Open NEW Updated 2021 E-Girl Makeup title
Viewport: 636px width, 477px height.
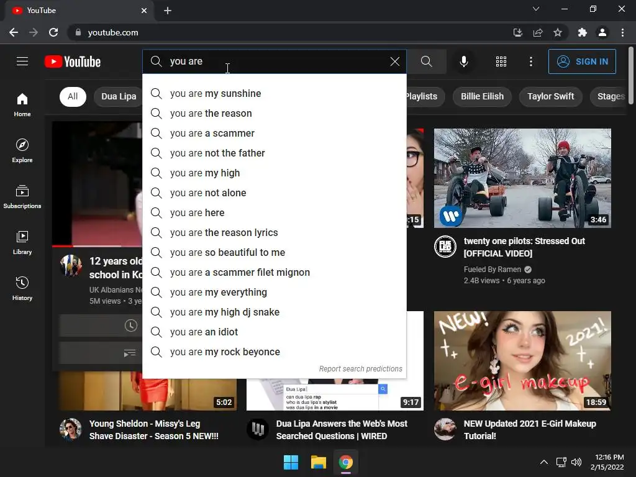530,430
